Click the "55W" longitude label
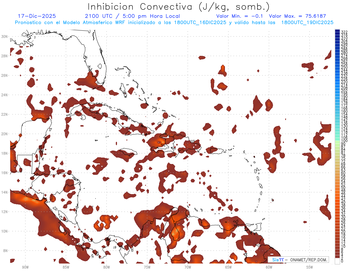The image size is (351, 271). [309, 267]
